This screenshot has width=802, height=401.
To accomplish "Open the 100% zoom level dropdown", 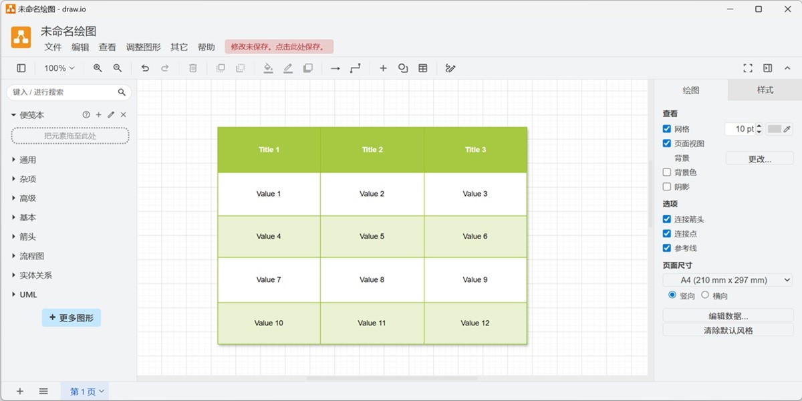I will click(x=59, y=68).
